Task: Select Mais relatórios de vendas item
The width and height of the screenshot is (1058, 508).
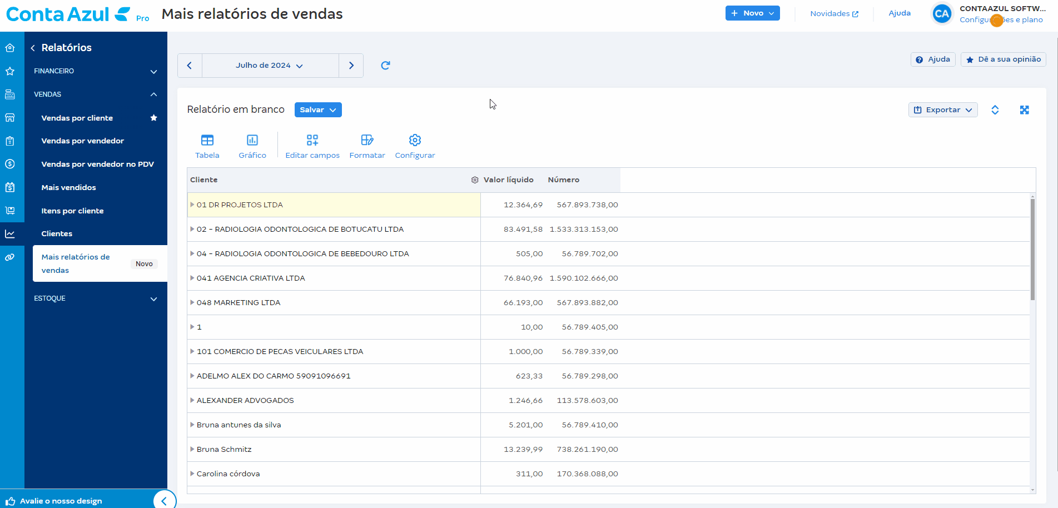Action: (x=100, y=263)
